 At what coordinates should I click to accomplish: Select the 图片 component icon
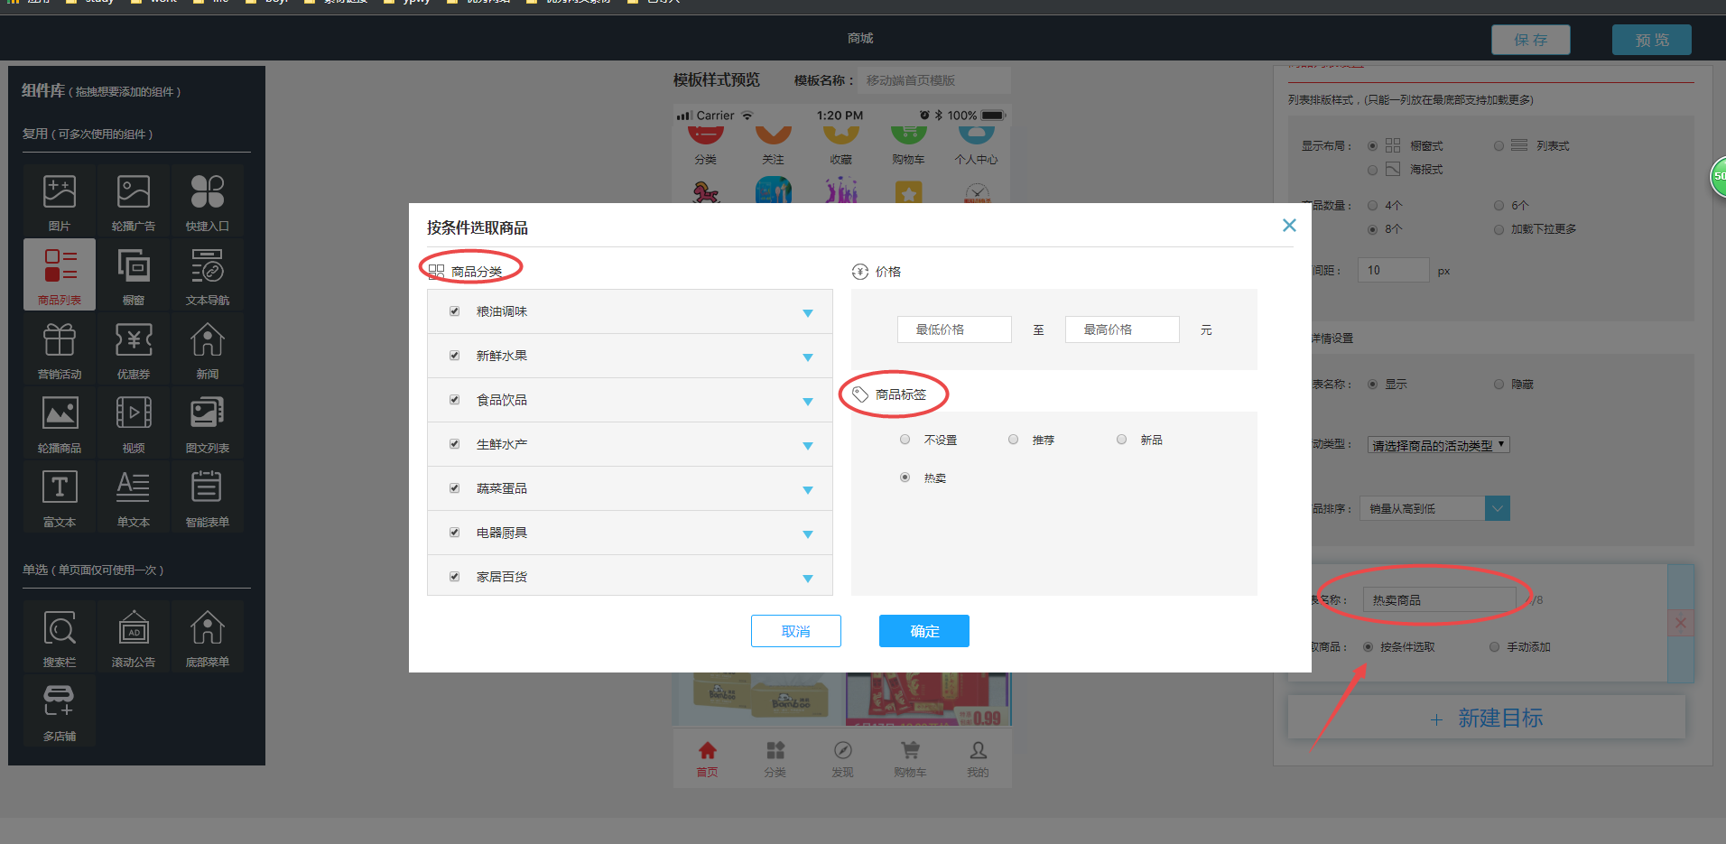click(x=60, y=192)
